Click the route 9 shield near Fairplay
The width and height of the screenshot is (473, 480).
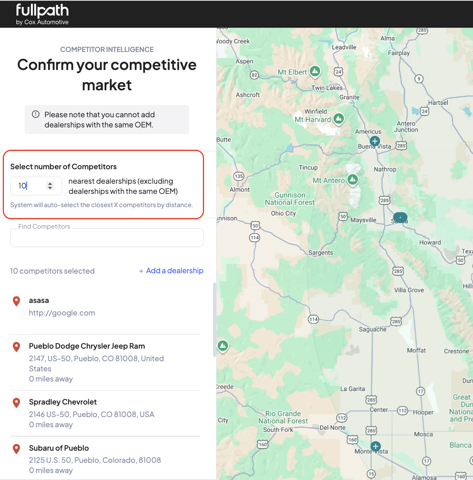click(x=419, y=79)
